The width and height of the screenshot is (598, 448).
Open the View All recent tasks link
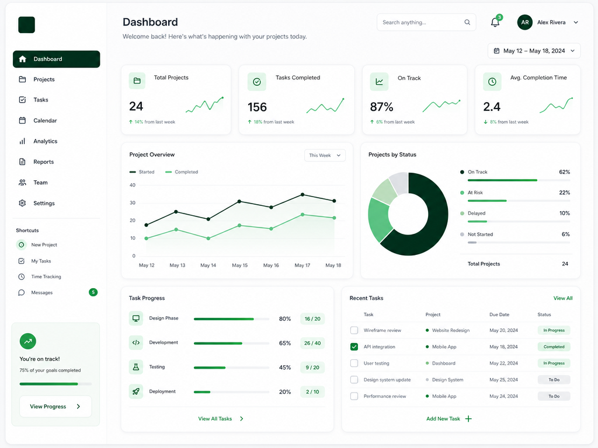click(x=563, y=298)
